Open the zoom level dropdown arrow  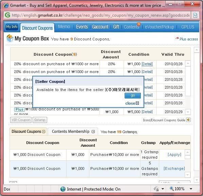pos(191,189)
